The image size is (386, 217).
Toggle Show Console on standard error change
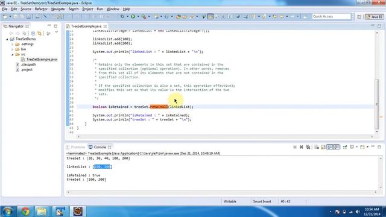pyautogui.click(x=337, y=147)
